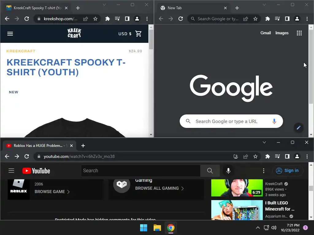The width and height of the screenshot is (314, 235).
Task: Open Extensions in the kreekshop window
Action: click(108, 19)
